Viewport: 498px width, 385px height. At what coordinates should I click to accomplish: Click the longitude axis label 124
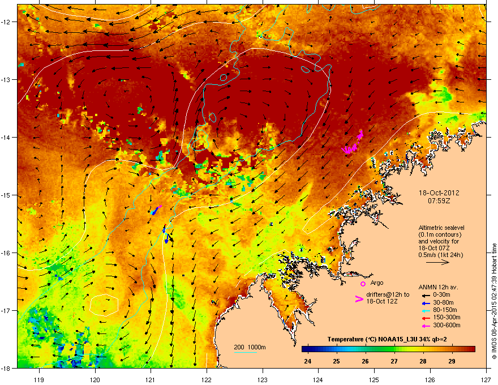click(x=318, y=379)
